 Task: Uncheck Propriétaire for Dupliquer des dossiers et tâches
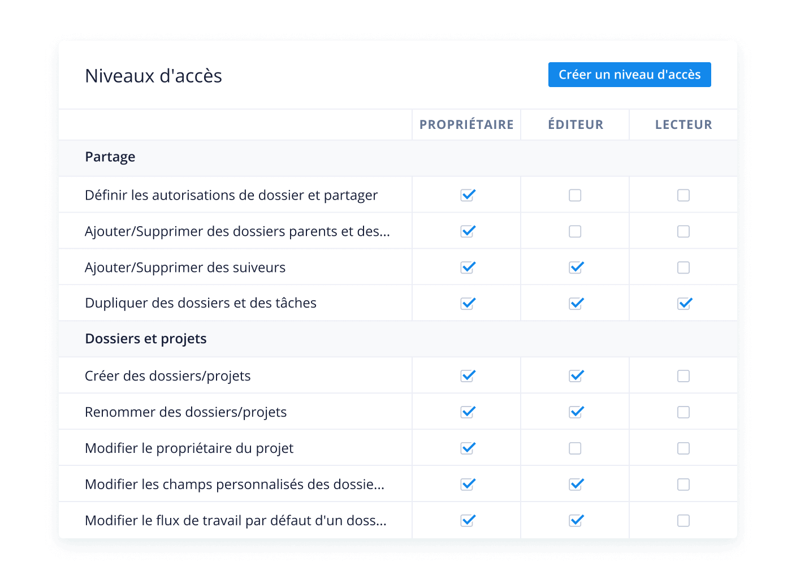[x=468, y=304]
